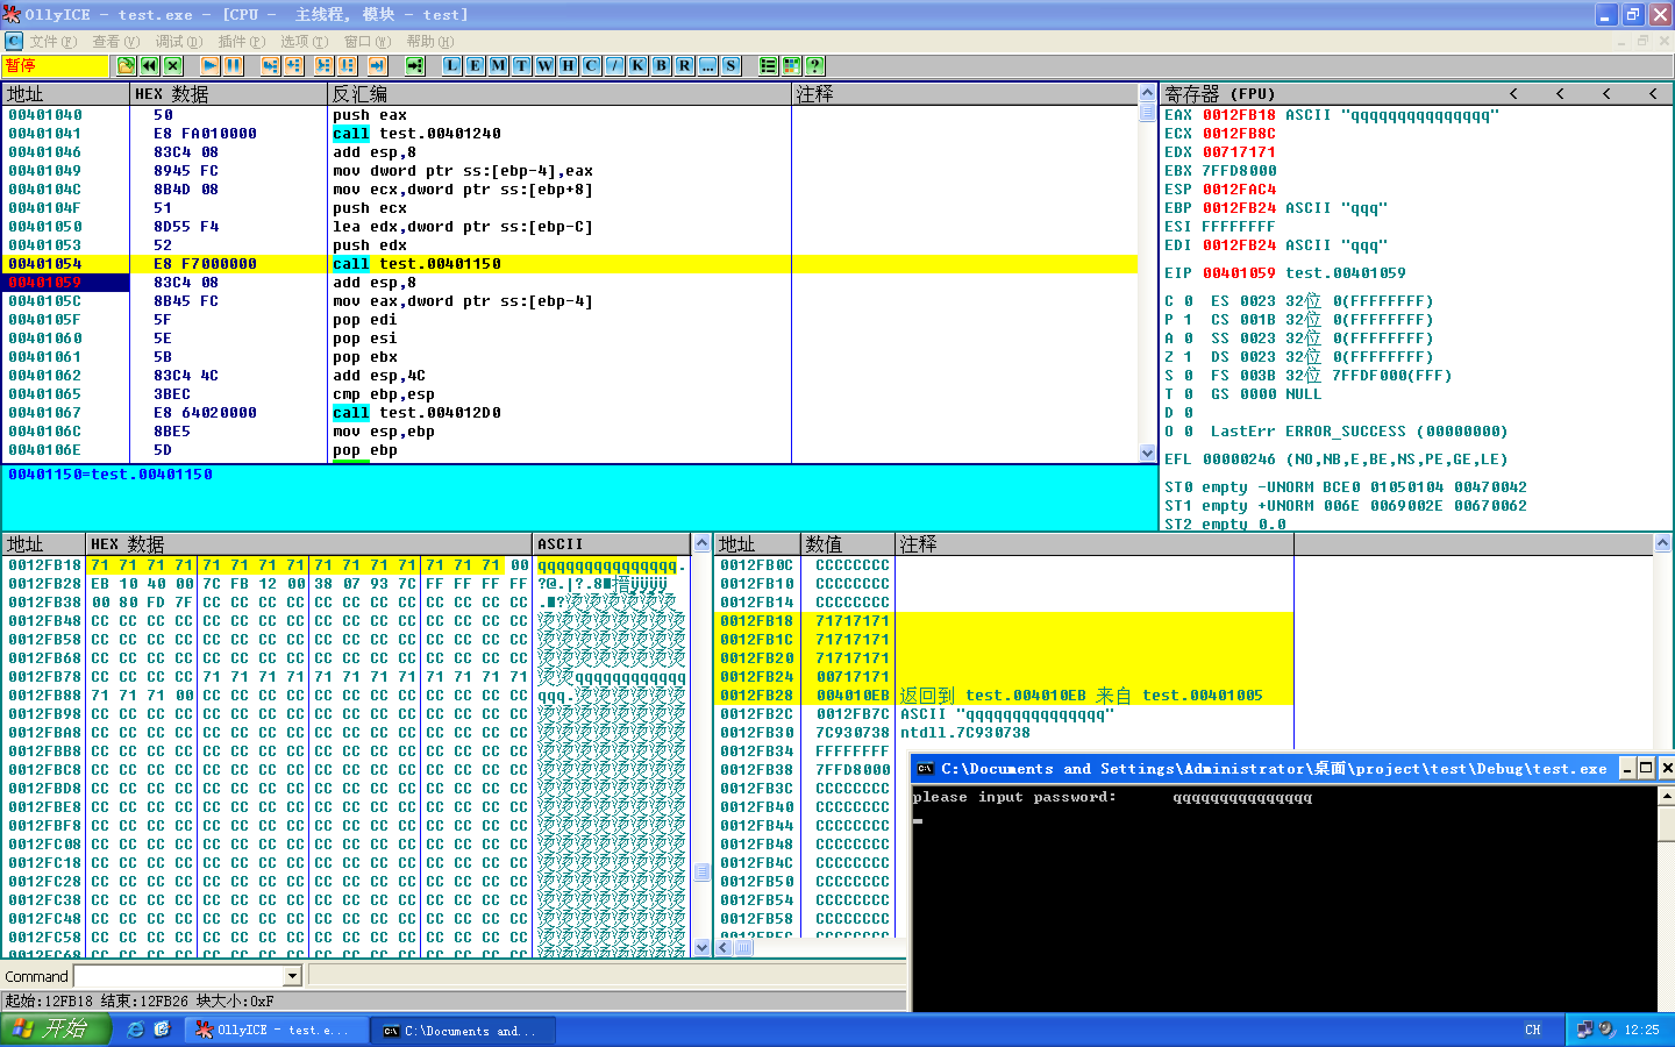
Task: Select highlighted call test.00401150 line
Action: pos(416,264)
